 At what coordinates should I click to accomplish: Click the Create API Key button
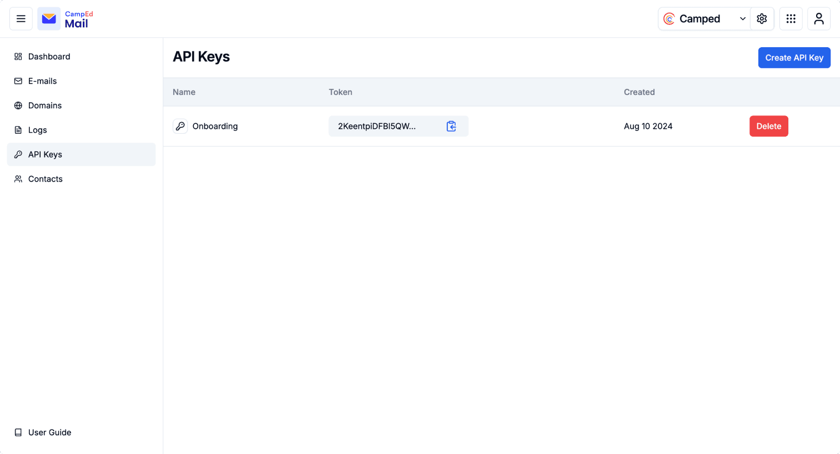coord(794,58)
